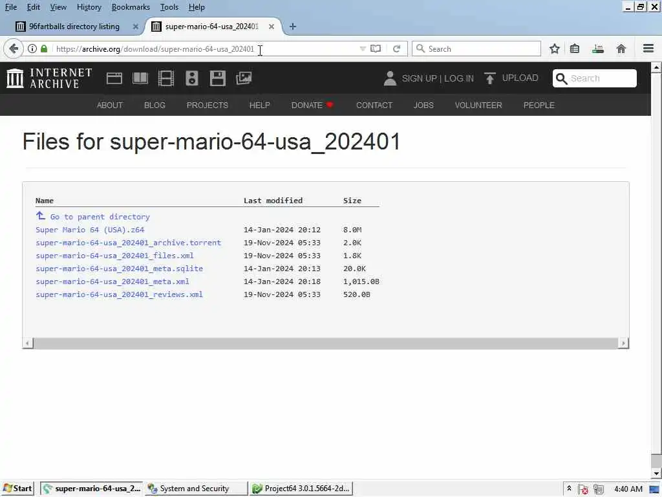Open the History menu
The image size is (662, 497).
point(89,7)
